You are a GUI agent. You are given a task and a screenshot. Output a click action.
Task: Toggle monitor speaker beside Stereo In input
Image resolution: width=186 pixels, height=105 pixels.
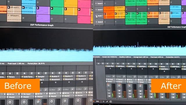126,79
